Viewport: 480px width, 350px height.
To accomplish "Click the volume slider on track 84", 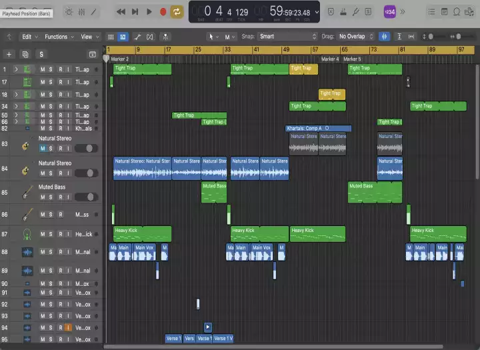I will pos(87,173).
